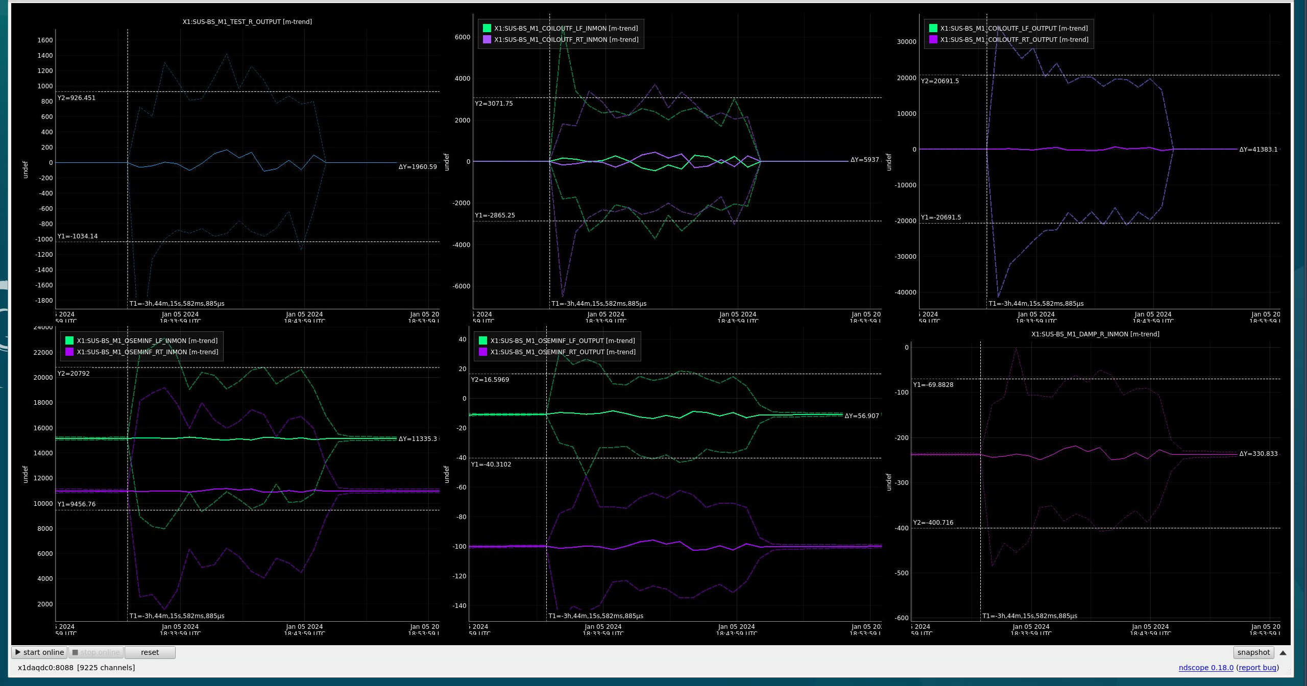Click the Y2=3071.75 cursor label
The width and height of the screenshot is (1307, 686).
(x=494, y=104)
